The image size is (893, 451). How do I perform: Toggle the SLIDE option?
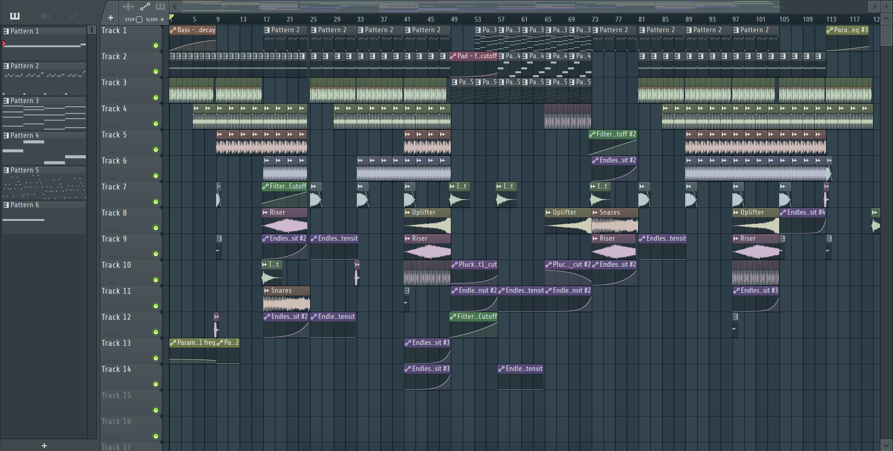click(162, 20)
